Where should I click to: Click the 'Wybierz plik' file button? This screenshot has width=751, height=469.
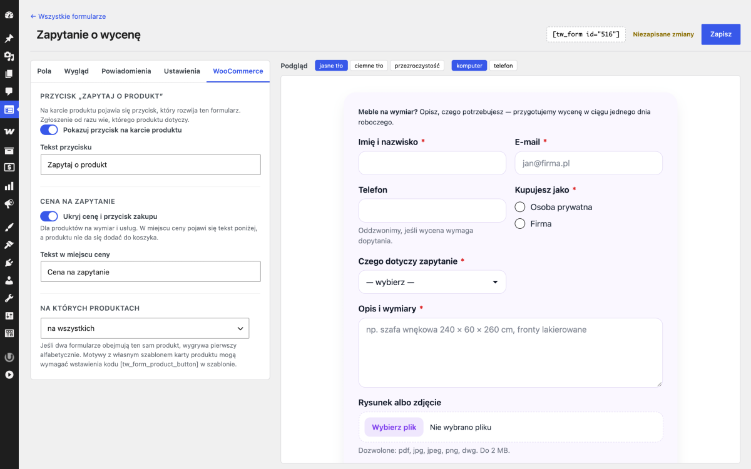point(394,427)
